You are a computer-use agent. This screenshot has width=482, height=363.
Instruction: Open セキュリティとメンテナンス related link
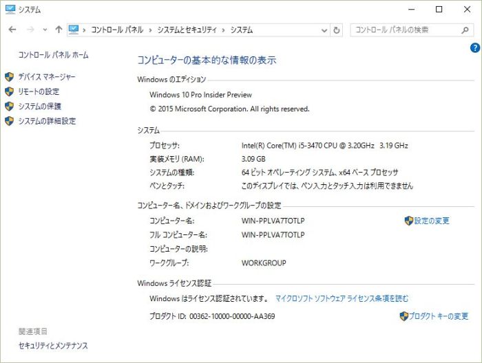click(x=53, y=346)
